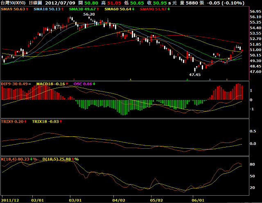
Task: Click the red up arrow after TRIX18 -0.03
Action: point(61,121)
